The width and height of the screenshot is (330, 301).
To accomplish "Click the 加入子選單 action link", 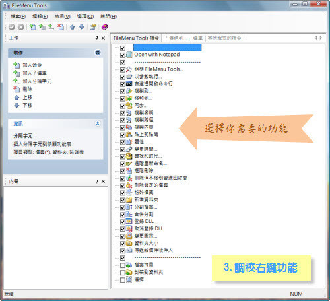I will 34,73.
